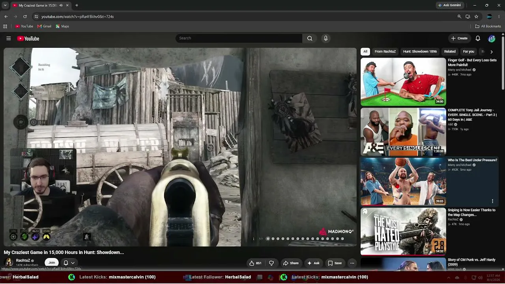This screenshot has width=505, height=284.
Task: Expand the notification preferences dropdown
Action: tap(69, 263)
